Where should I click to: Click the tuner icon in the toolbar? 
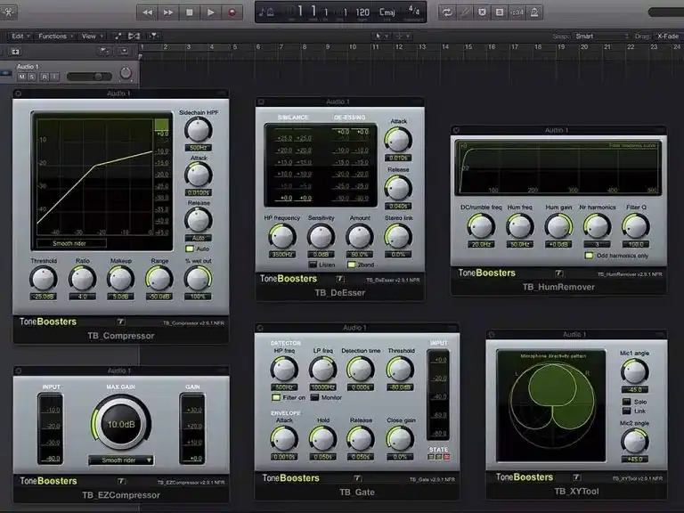pos(465,12)
